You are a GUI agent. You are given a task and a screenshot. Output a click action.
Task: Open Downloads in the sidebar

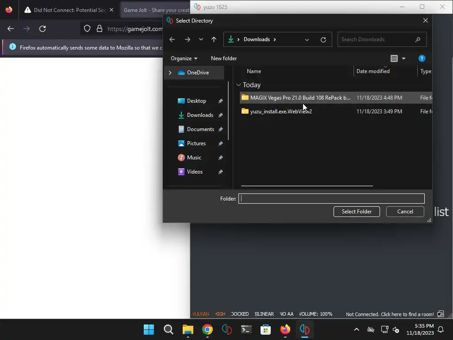[200, 115]
